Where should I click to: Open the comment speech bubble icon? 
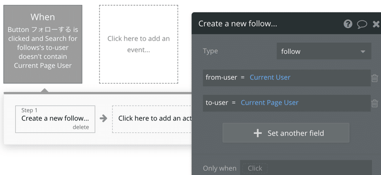point(362,24)
